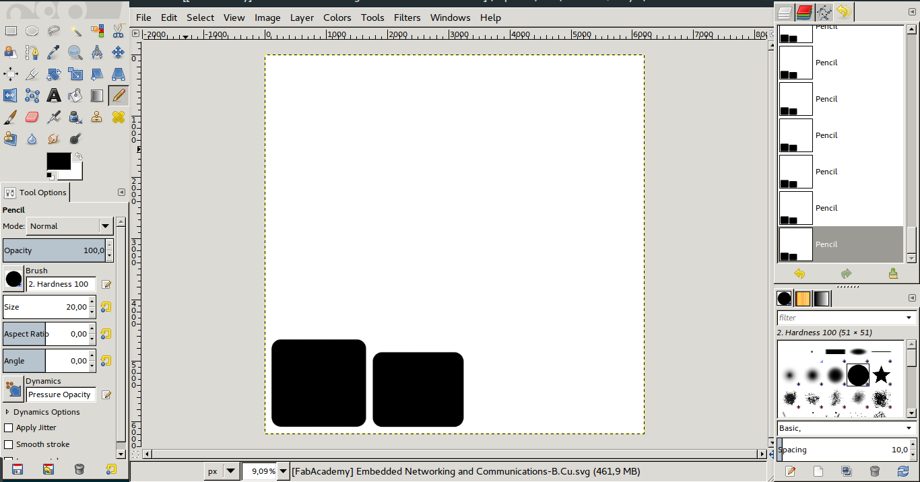
Task: Select the Paintbrush tool
Action: [x=11, y=117]
